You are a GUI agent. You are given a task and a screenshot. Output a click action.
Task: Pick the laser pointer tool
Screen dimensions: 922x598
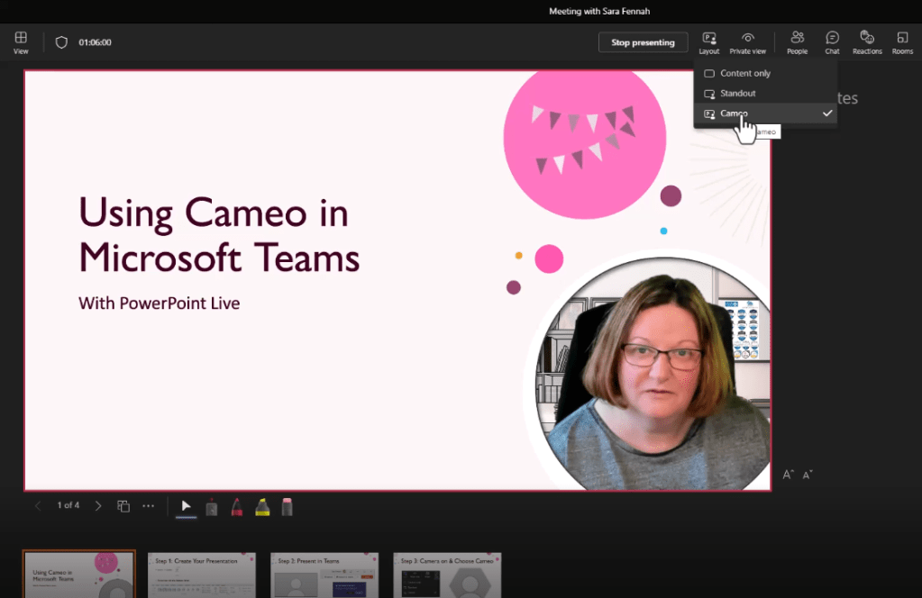point(212,507)
